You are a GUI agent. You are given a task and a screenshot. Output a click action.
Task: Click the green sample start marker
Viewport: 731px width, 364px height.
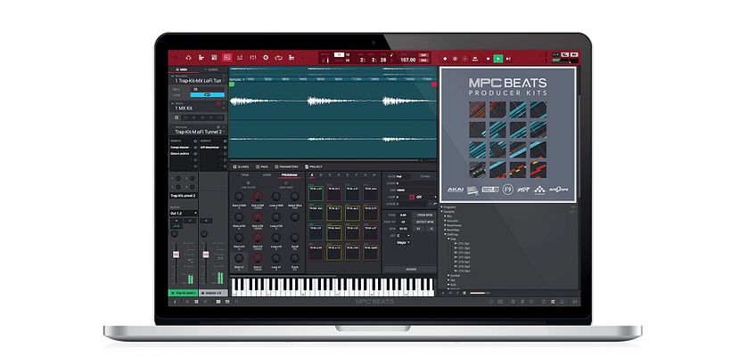click(x=232, y=85)
